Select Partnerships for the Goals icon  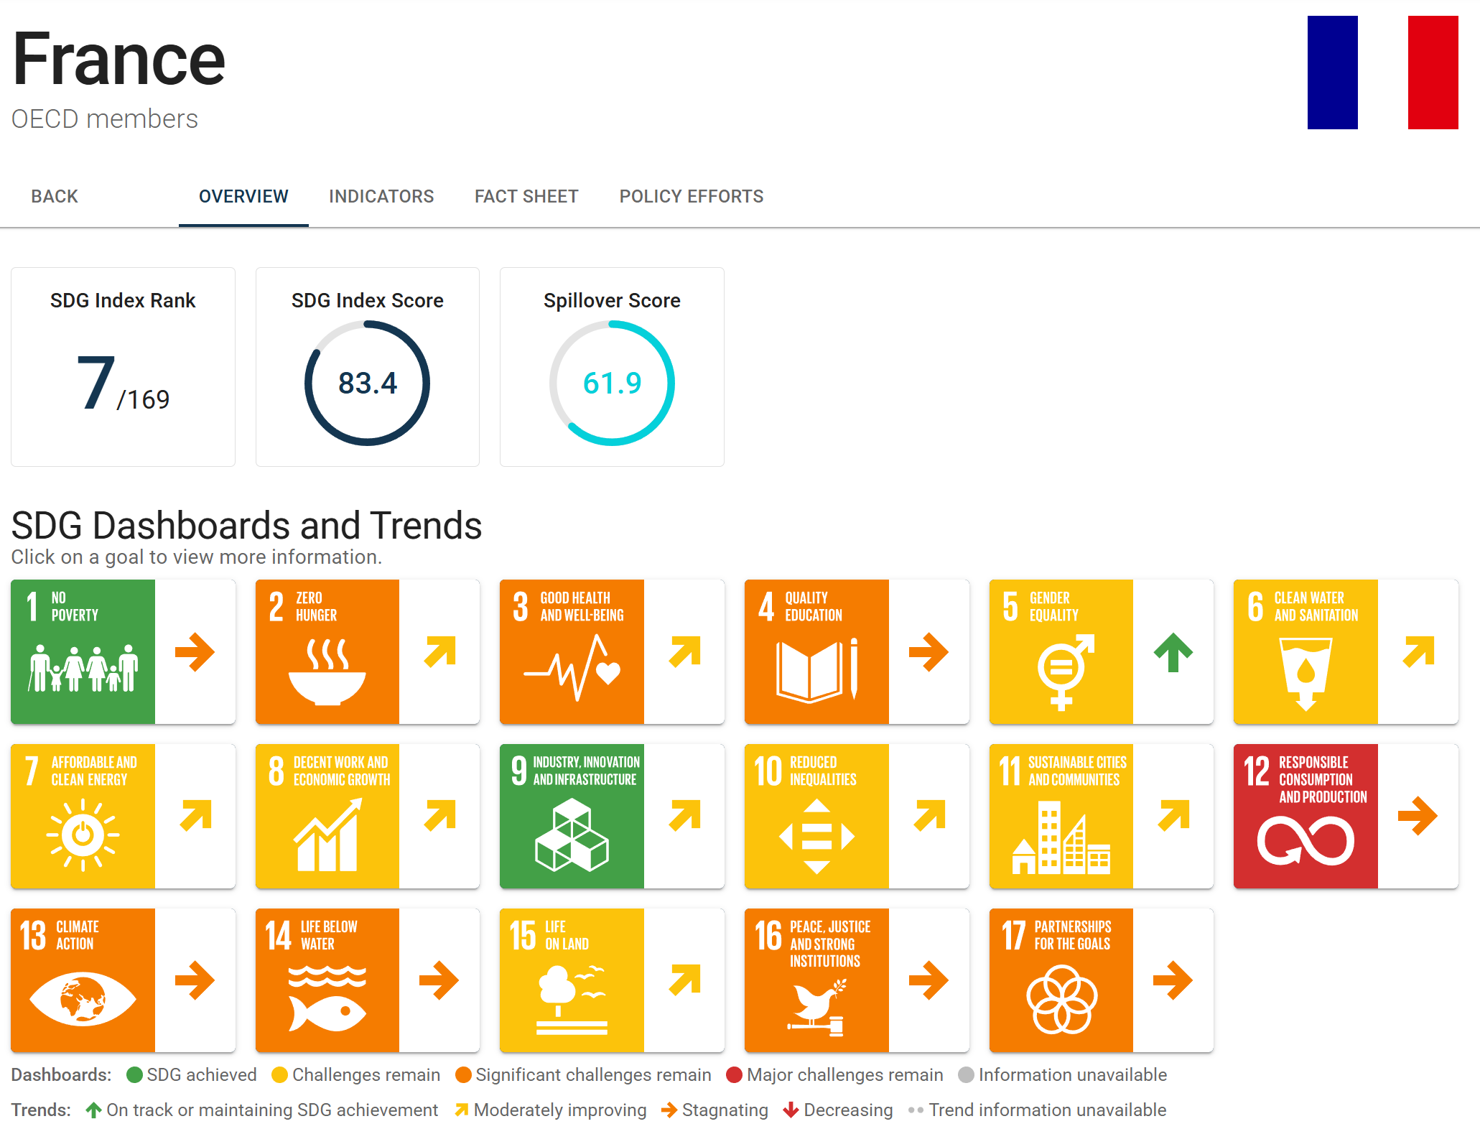pyautogui.click(x=1061, y=980)
